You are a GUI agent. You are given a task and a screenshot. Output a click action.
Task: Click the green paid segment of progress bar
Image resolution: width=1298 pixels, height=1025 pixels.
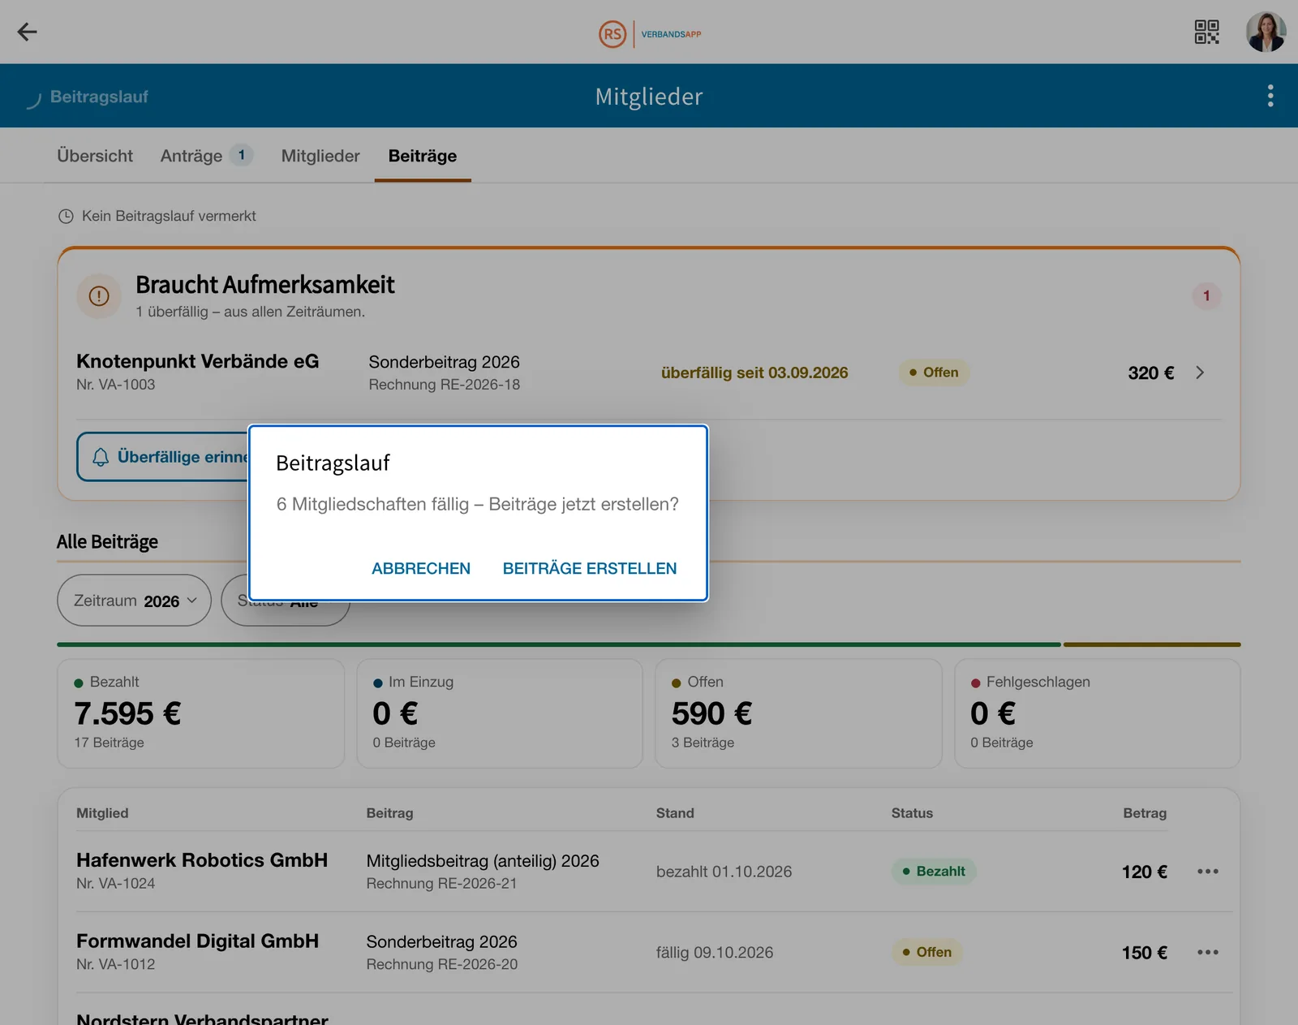(559, 644)
